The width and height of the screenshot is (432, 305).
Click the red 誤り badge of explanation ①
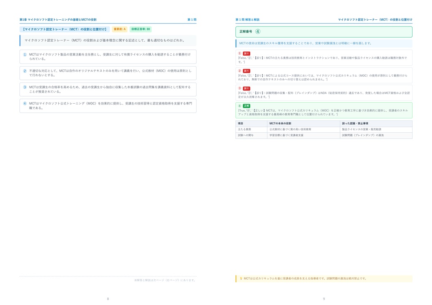[x=246, y=54]
